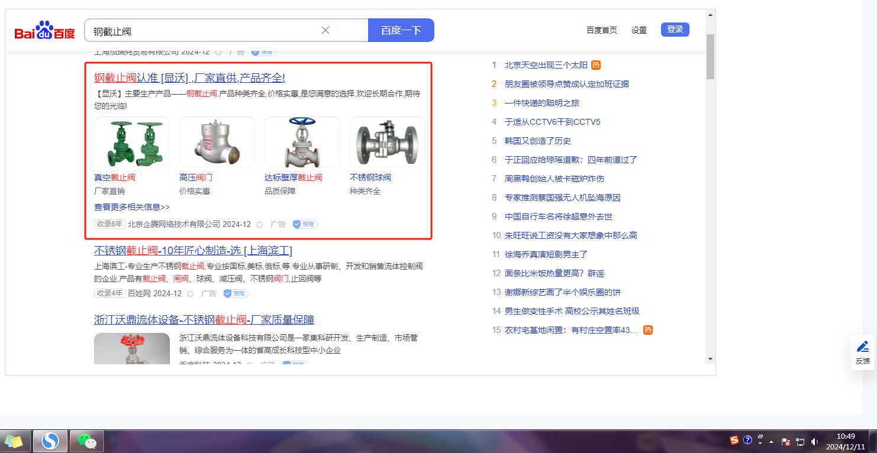Image resolution: width=877 pixels, height=453 pixels.
Task: Open hot search 中国自行车名将徐超意外去世
Action: click(x=559, y=216)
